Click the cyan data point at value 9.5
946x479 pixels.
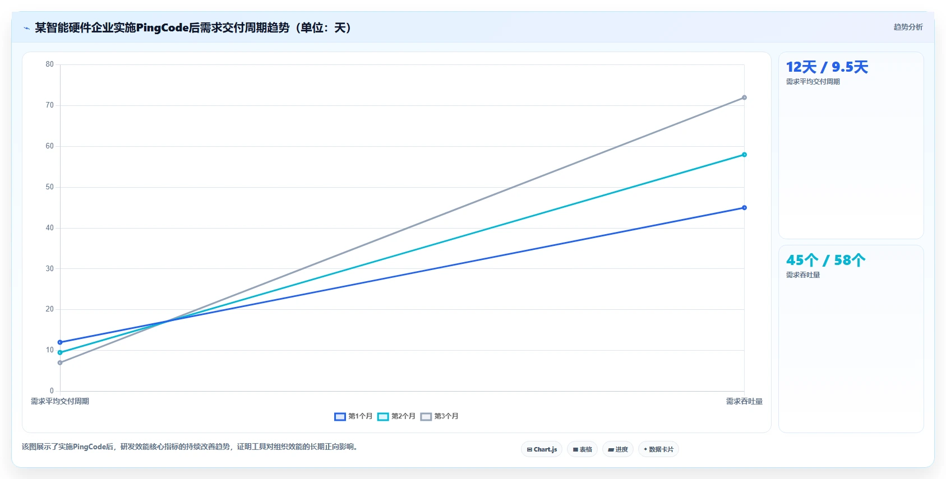pyautogui.click(x=60, y=352)
